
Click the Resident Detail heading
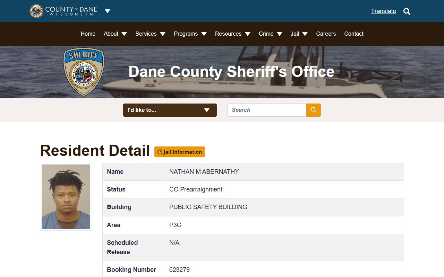[95, 151]
